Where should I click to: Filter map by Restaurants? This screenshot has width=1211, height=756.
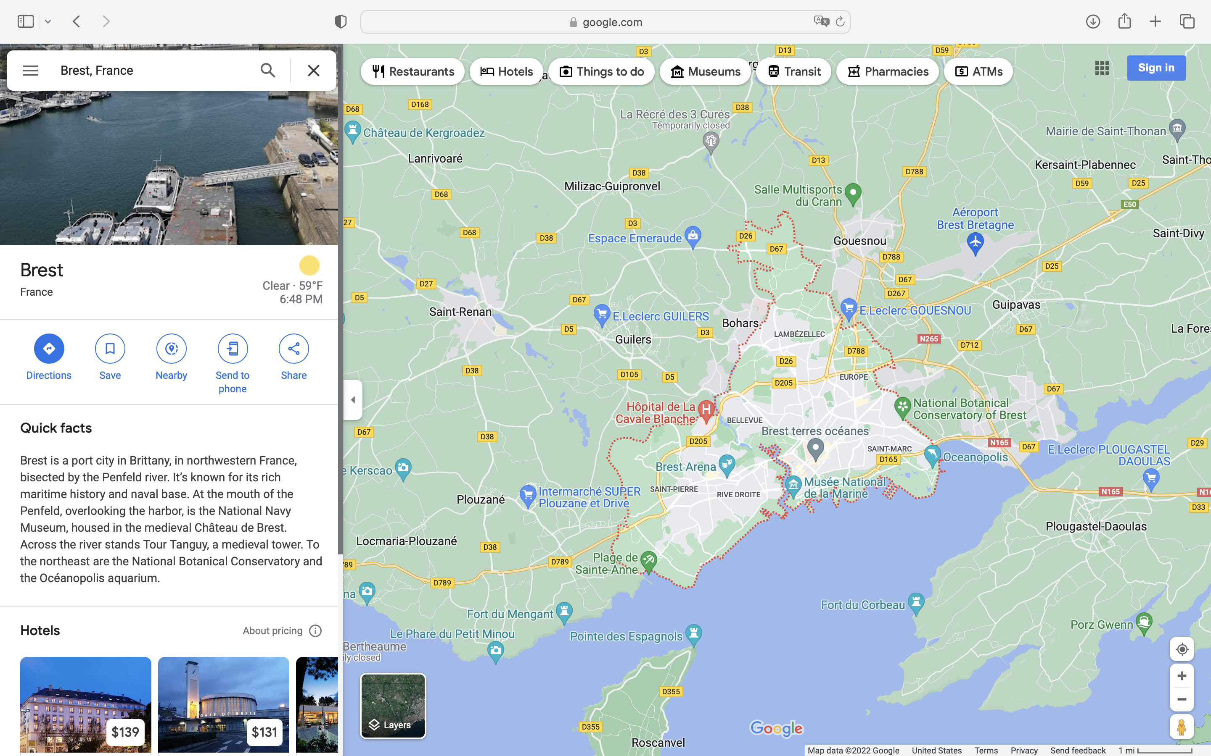click(413, 71)
